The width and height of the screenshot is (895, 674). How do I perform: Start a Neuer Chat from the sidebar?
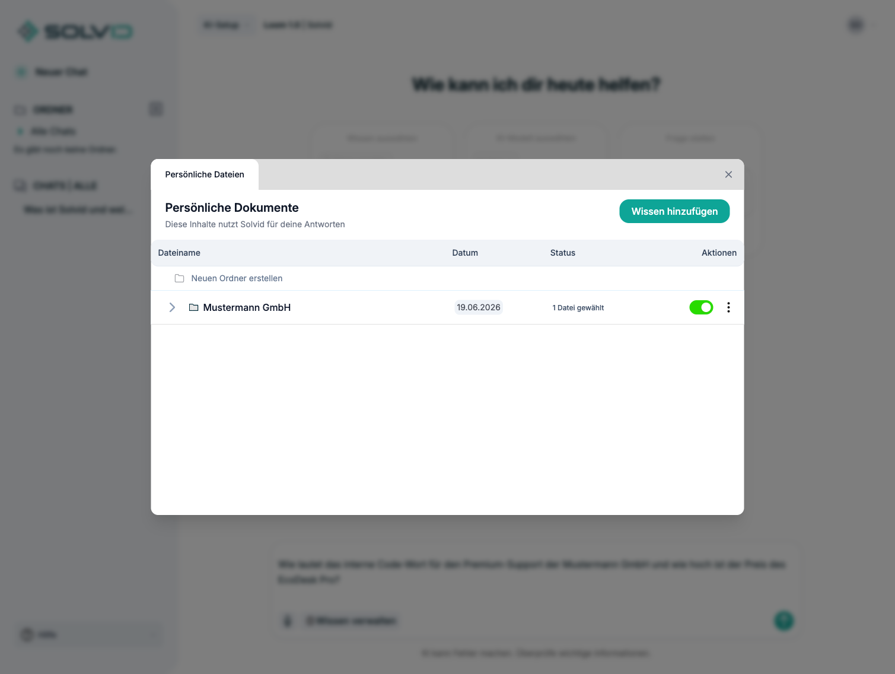(61, 72)
